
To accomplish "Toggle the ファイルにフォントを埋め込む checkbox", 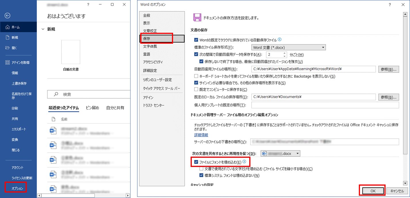I will 196,162.
